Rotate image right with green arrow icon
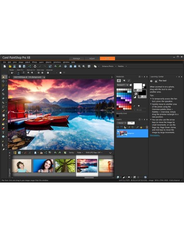 [60, 66]
